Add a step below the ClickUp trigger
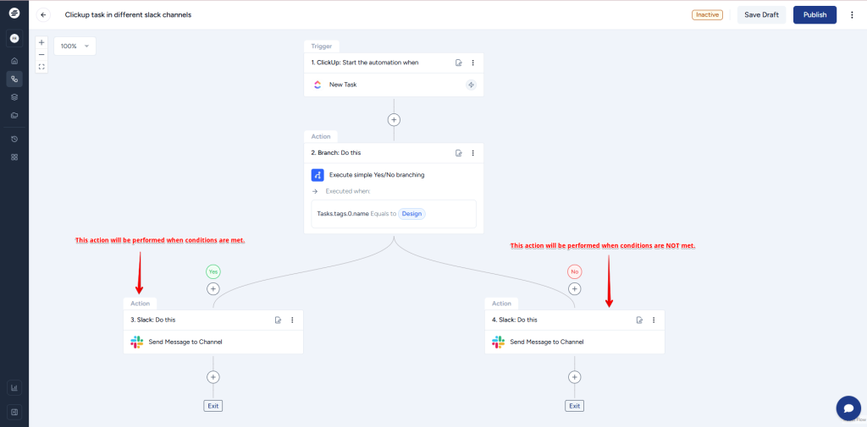Viewport: 867px width, 427px height. pos(394,120)
